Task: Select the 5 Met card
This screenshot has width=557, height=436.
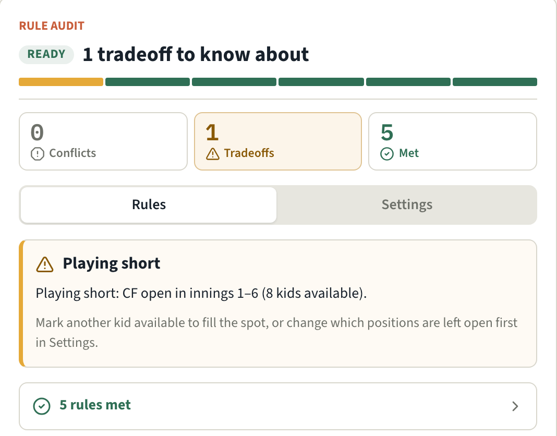Action: (x=453, y=141)
